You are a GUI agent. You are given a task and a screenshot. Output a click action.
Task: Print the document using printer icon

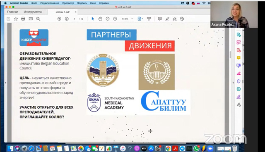23,19
